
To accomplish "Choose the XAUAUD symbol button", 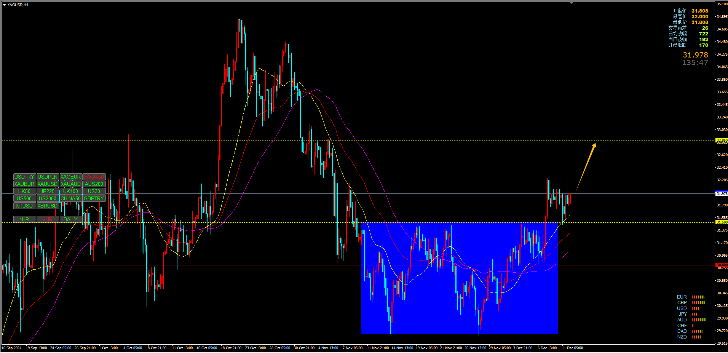I will [71, 184].
